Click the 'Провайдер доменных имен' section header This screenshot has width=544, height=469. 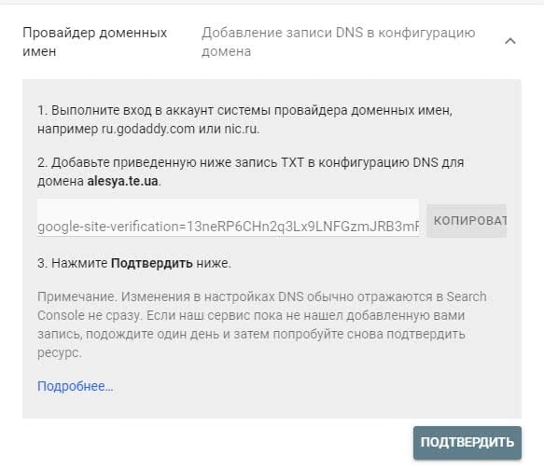click(95, 42)
